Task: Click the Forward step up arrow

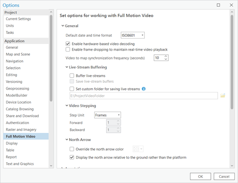Action: 118,121
